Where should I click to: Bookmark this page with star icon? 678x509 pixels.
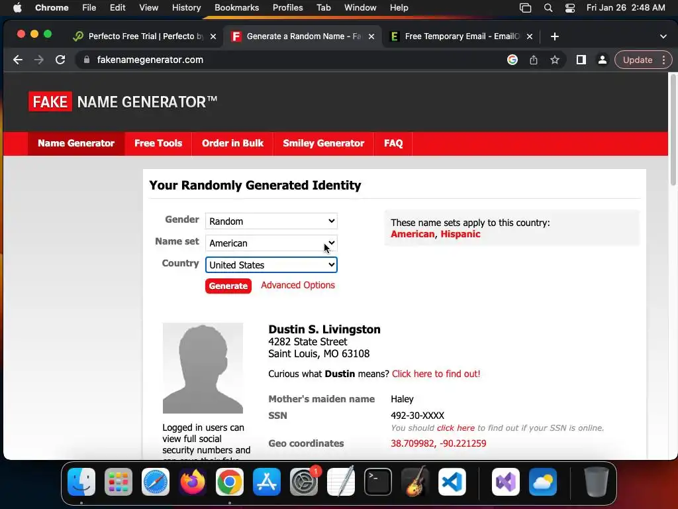pyautogui.click(x=555, y=60)
